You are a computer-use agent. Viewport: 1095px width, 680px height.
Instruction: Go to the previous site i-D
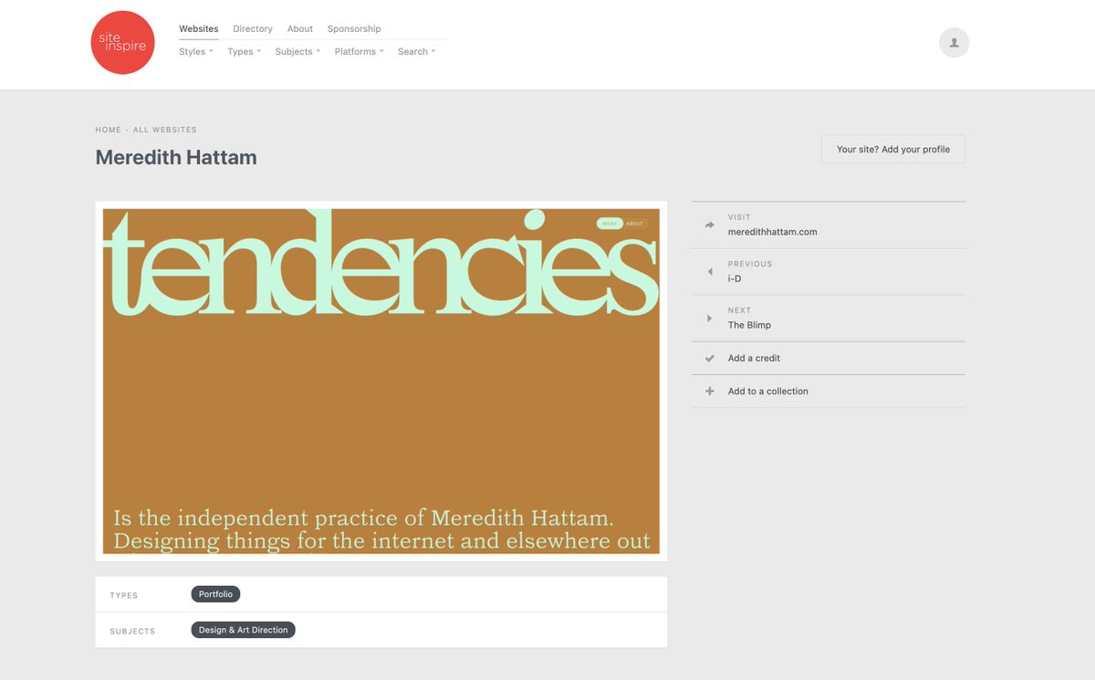click(735, 278)
